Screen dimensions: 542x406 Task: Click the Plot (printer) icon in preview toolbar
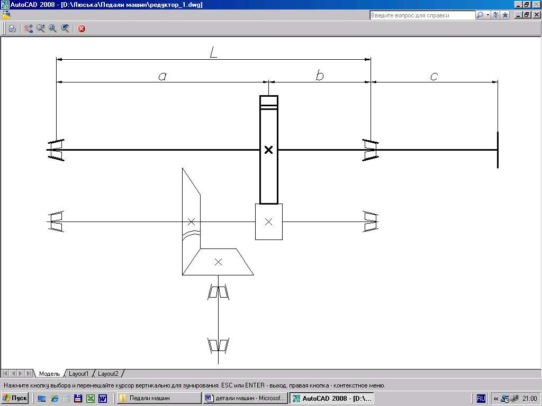[x=12, y=29]
